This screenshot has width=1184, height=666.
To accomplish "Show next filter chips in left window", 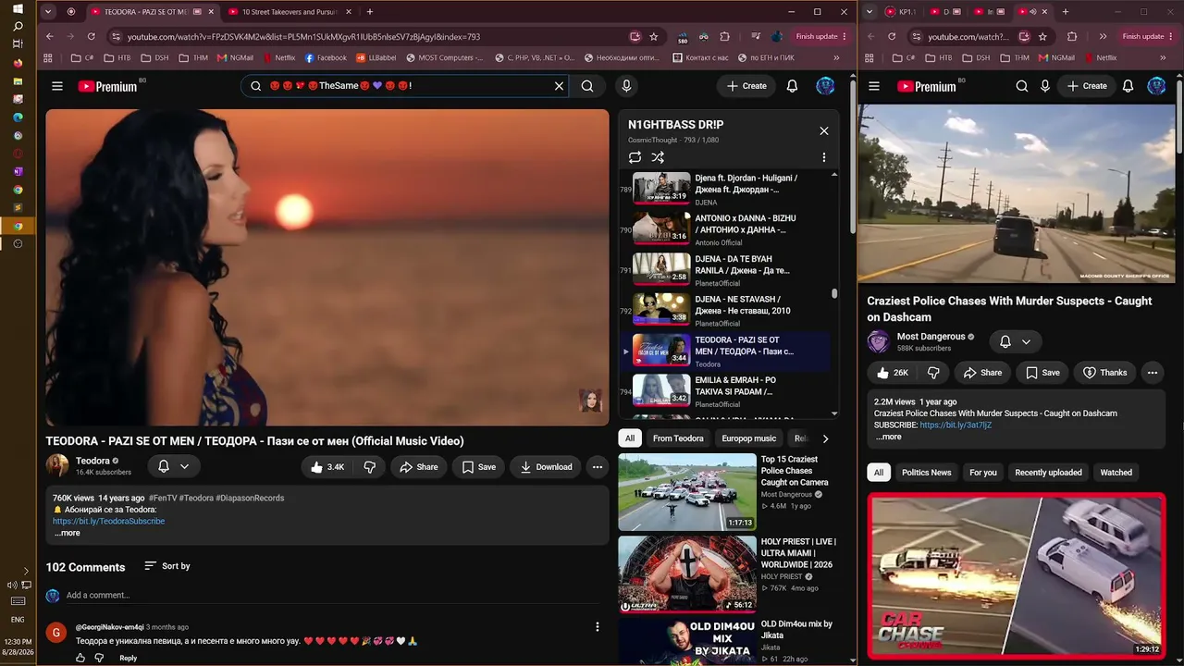I will tap(825, 438).
